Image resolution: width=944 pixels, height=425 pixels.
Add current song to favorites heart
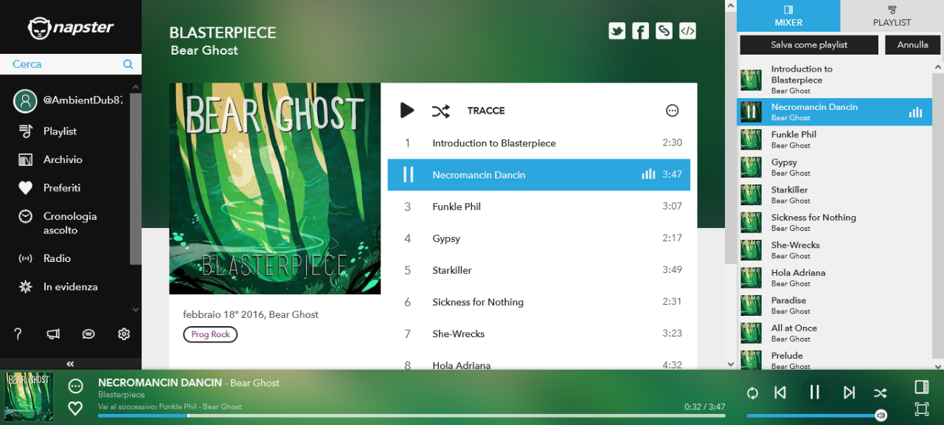pos(75,408)
